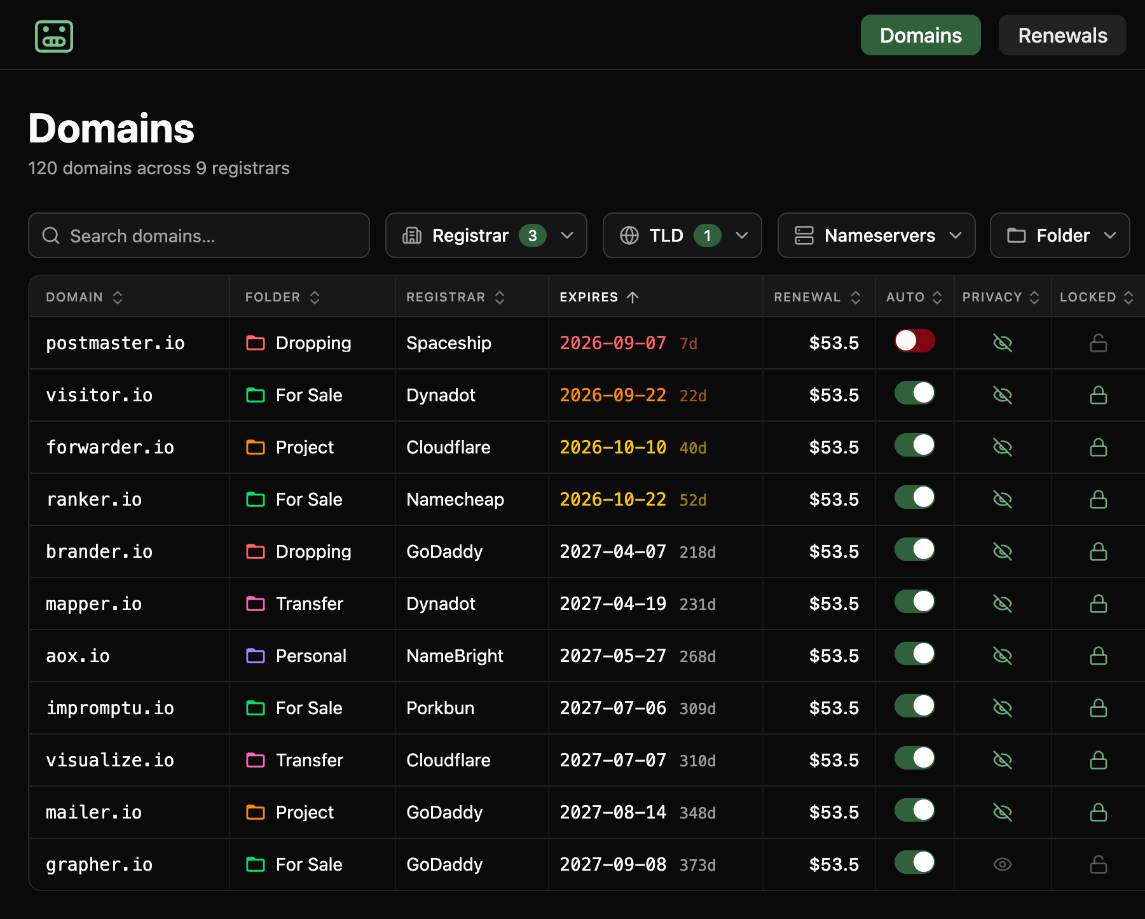This screenshot has height=919, width=1145.
Task: Open the grapher.io domain
Action: coord(99,865)
